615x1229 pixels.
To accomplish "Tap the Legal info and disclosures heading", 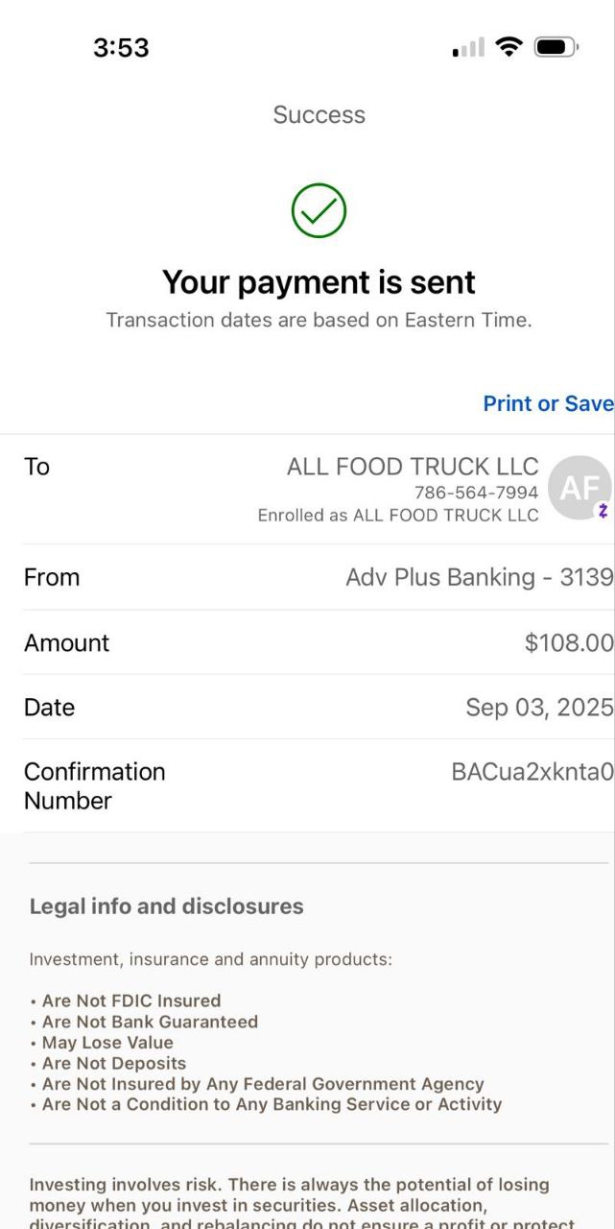I will tap(166, 906).
